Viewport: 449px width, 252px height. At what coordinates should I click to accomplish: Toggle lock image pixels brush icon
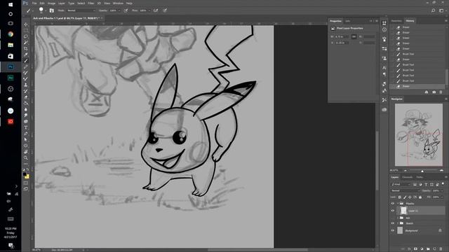point(405,197)
